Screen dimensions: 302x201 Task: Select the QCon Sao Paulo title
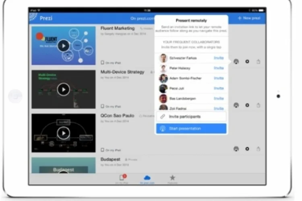click(117, 116)
